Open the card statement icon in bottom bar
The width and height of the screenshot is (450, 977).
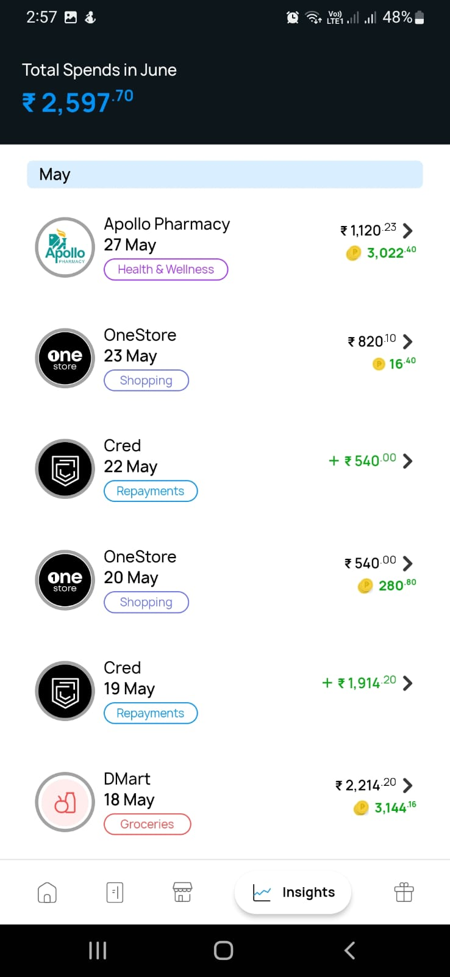point(115,893)
